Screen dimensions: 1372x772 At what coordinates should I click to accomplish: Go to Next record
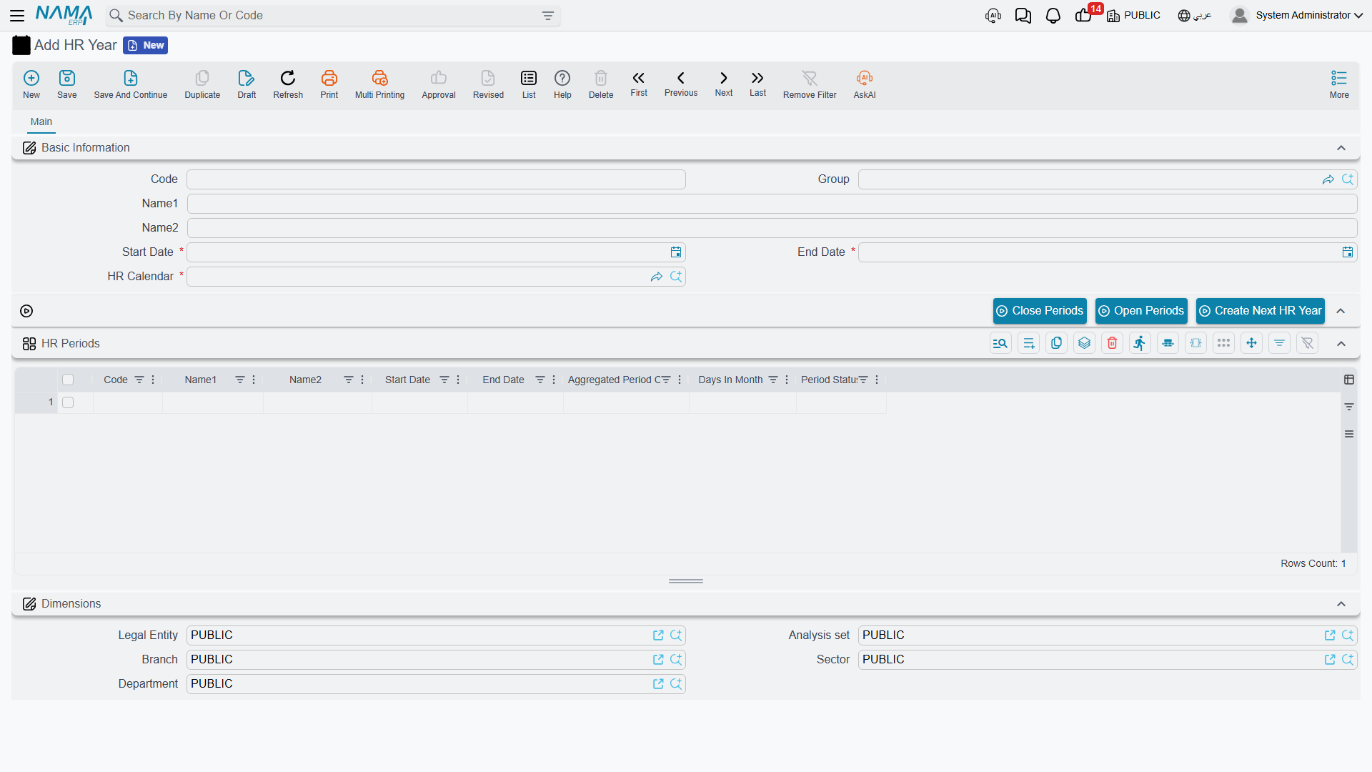coord(724,84)
